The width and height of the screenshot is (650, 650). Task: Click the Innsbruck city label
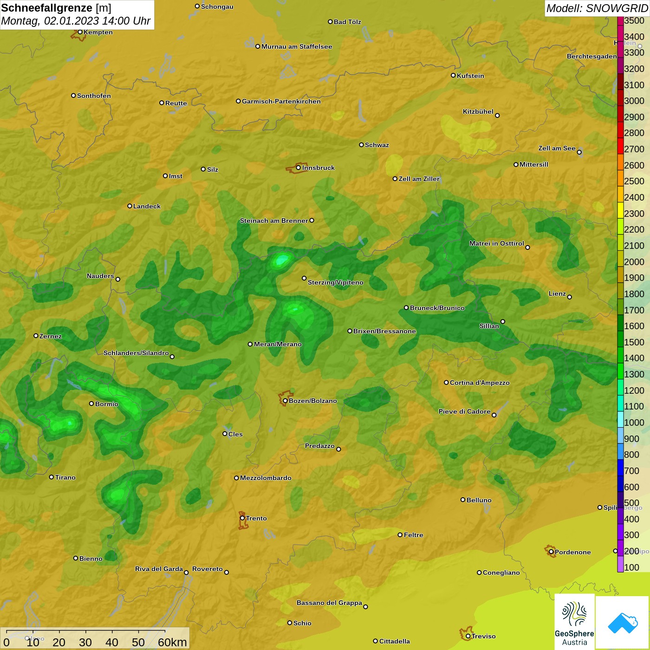318,168
